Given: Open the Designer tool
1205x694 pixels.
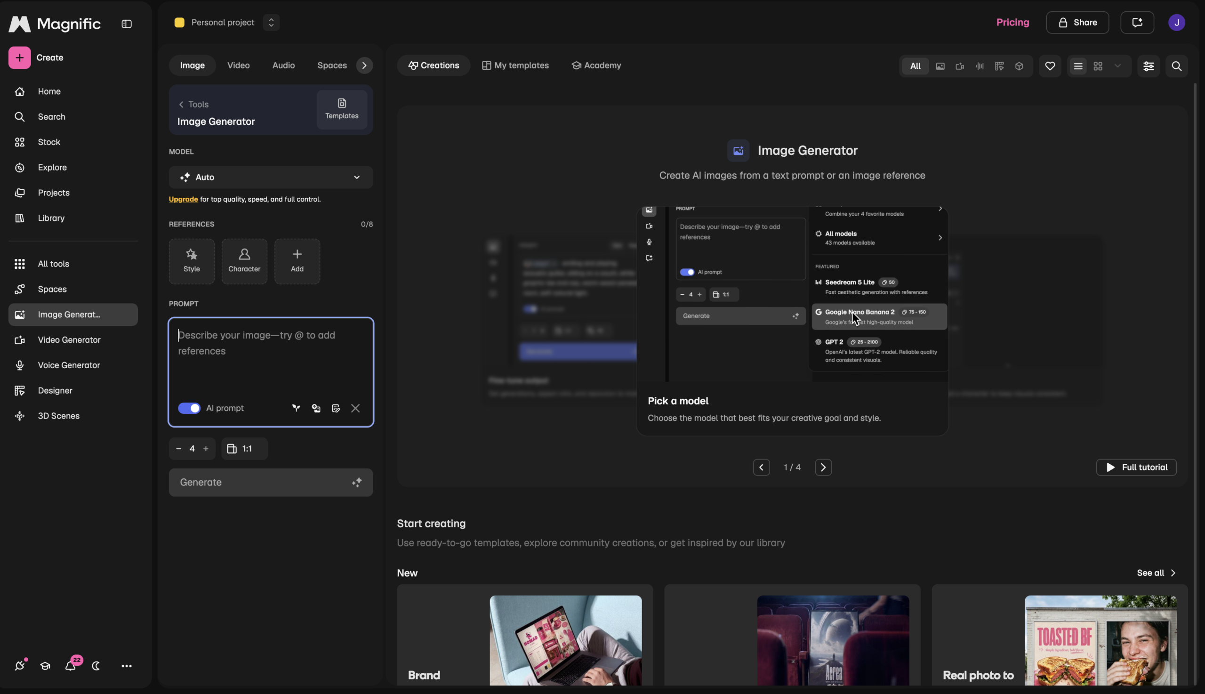Looking at the screenshot, I should 73,390.
